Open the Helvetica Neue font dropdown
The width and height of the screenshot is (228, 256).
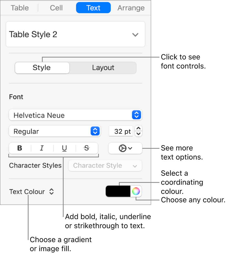click(x=75, y=115)
